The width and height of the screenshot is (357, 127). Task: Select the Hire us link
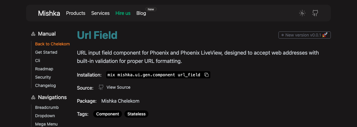coord(123,13)
